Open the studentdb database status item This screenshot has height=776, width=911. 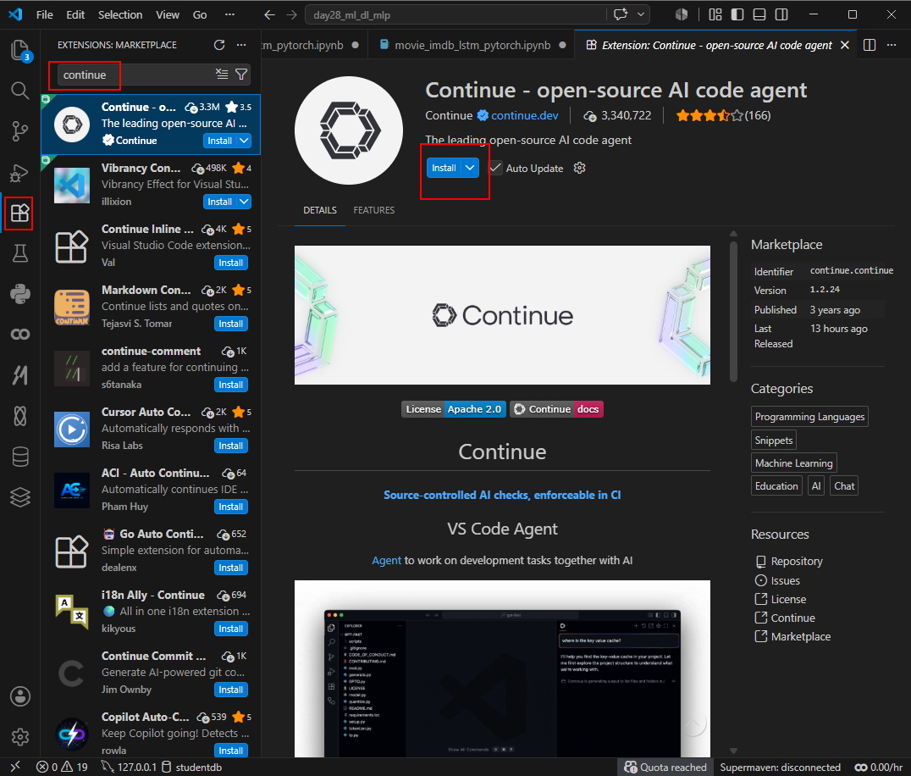point(191,767)
